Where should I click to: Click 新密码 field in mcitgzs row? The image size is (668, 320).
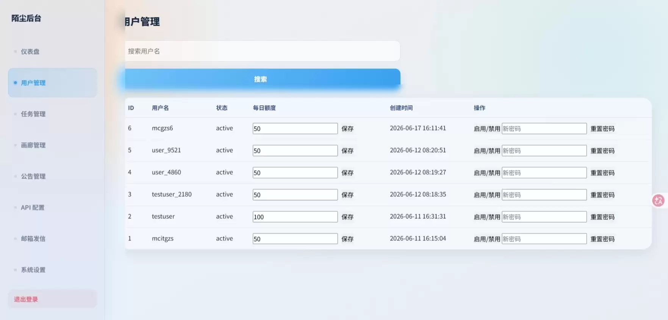[544, 238]
